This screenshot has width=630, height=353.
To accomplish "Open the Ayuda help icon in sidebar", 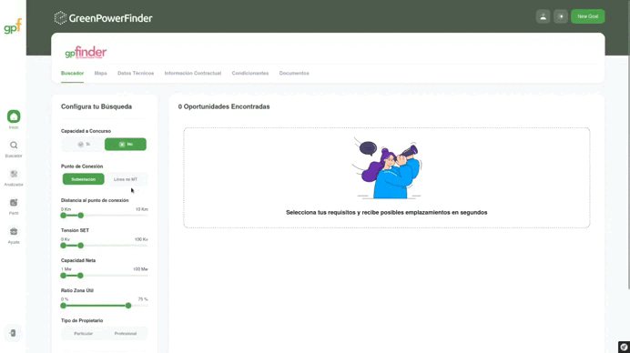I will coord(14,231).
